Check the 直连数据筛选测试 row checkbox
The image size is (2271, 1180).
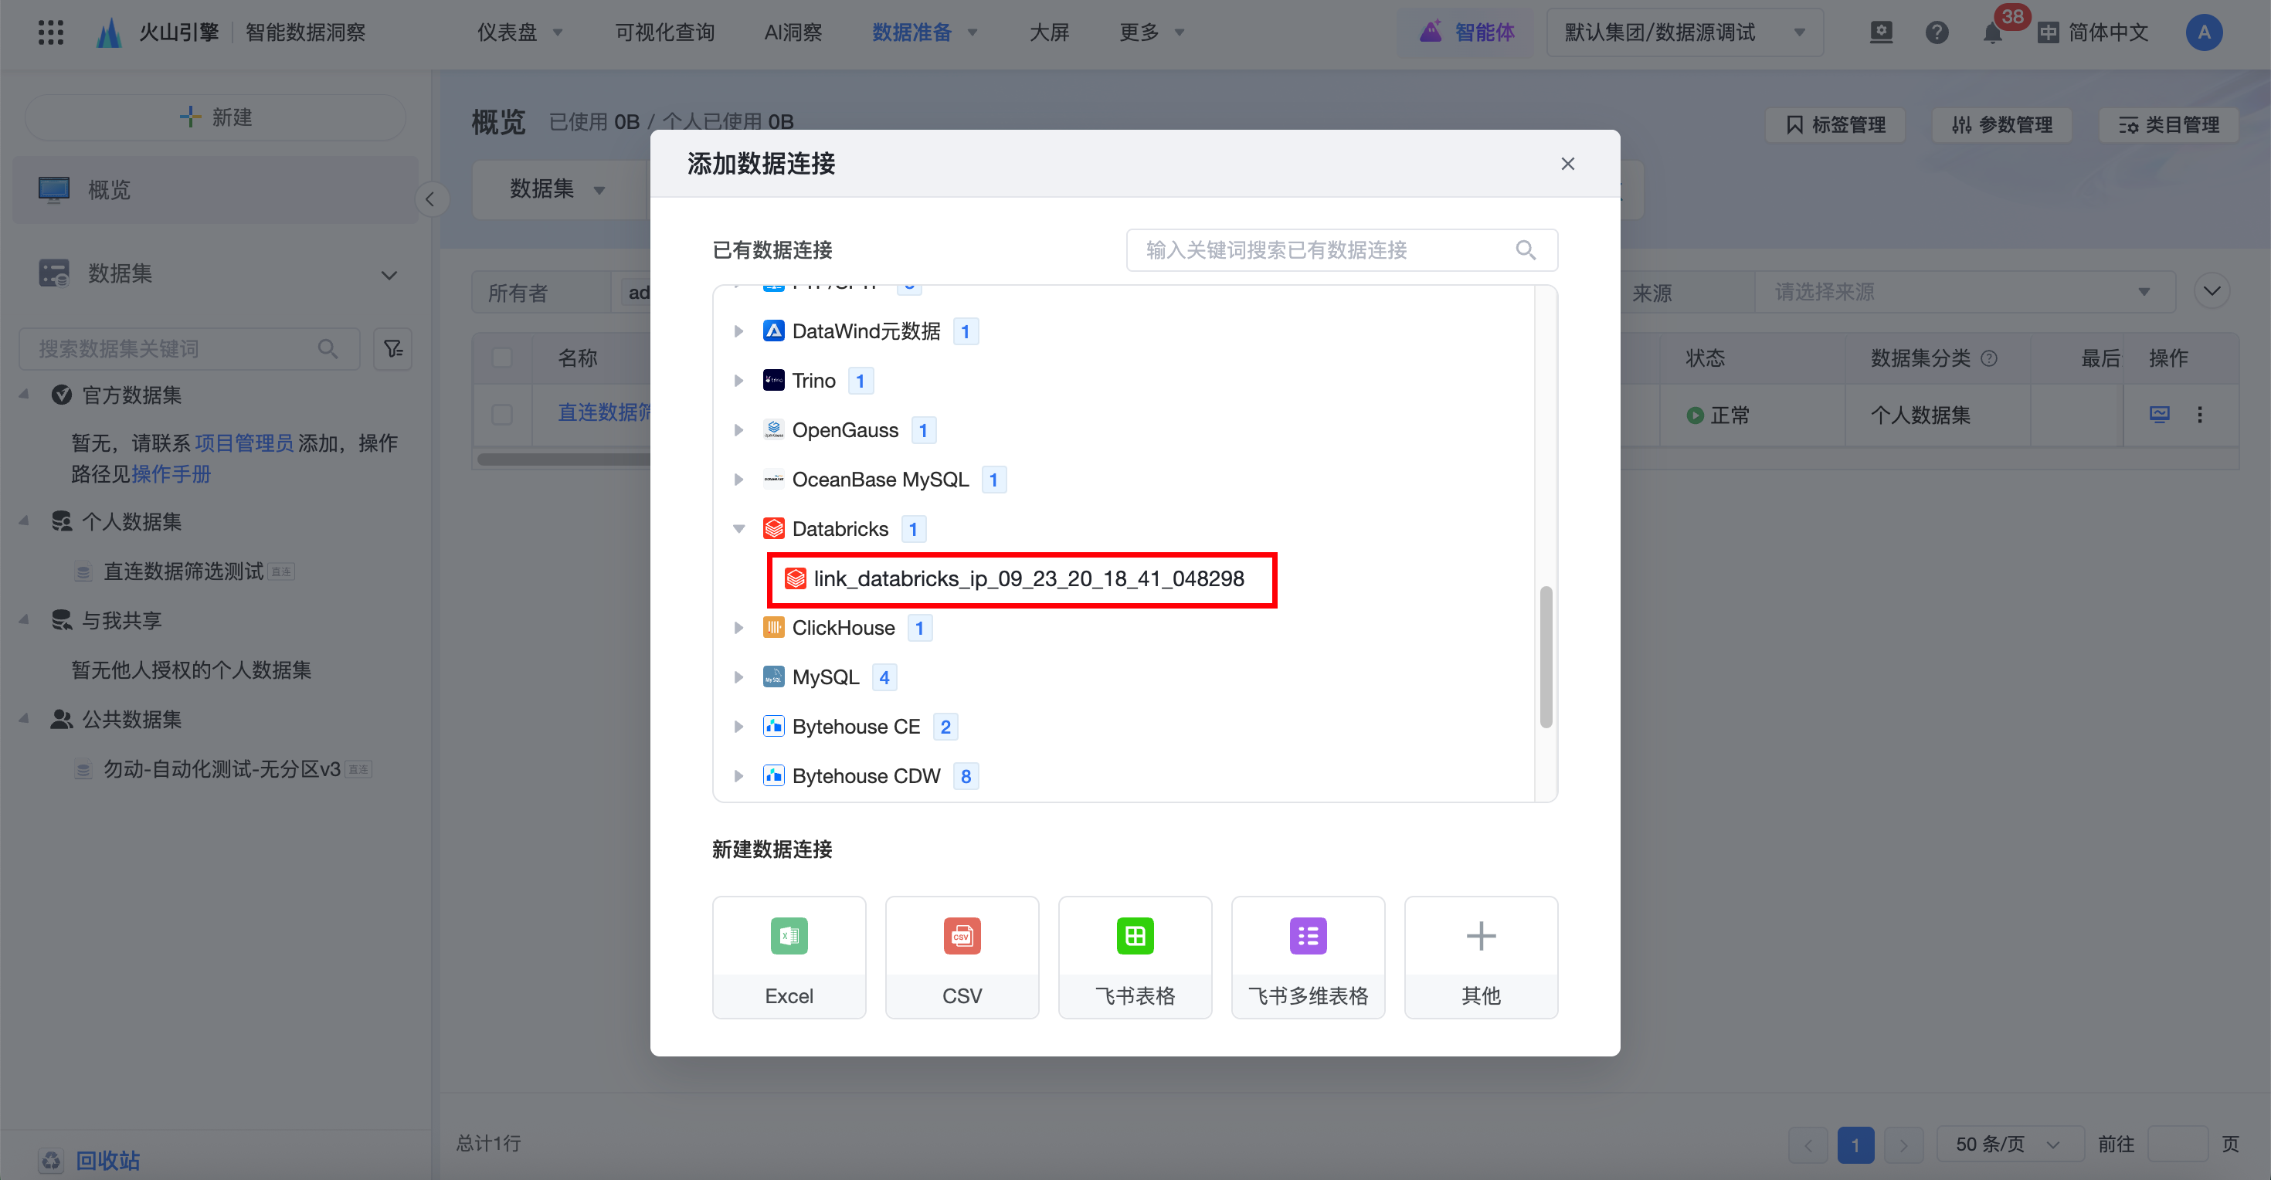pos(501,413)
